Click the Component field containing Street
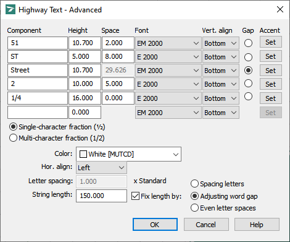The width and height of the screenshot is (290, 242). 38,70
